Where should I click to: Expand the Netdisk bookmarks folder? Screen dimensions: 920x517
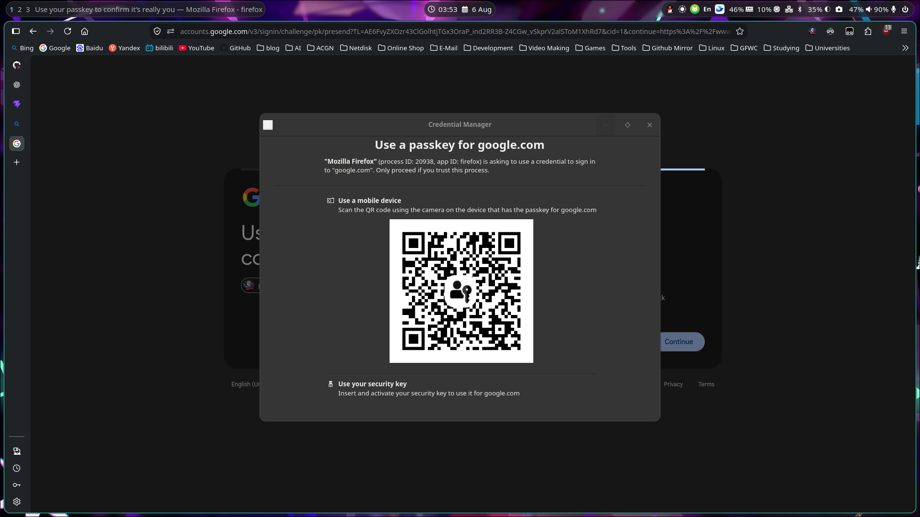coord(356,48)
